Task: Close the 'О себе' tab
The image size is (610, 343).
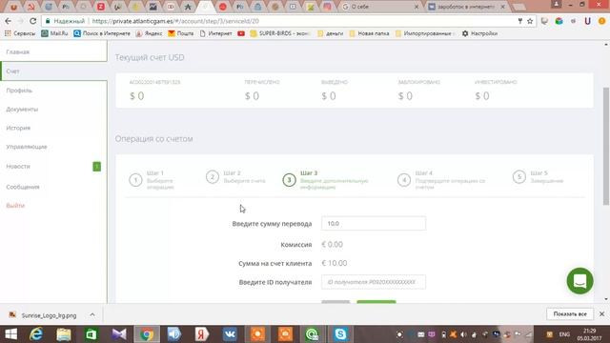Action: coord(416,7)
